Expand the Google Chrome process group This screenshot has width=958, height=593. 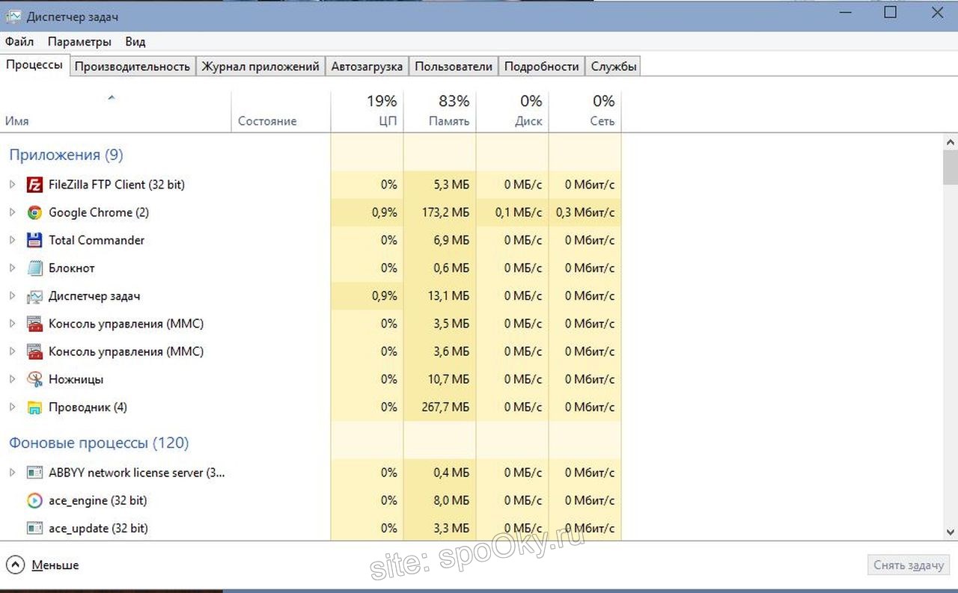(x=12, y=212)
